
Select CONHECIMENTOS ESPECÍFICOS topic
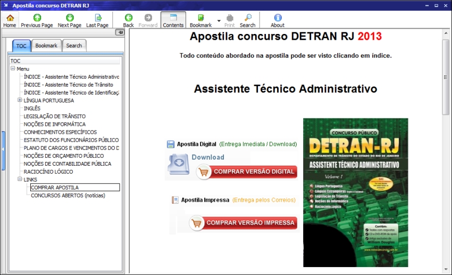click(60, 132)
